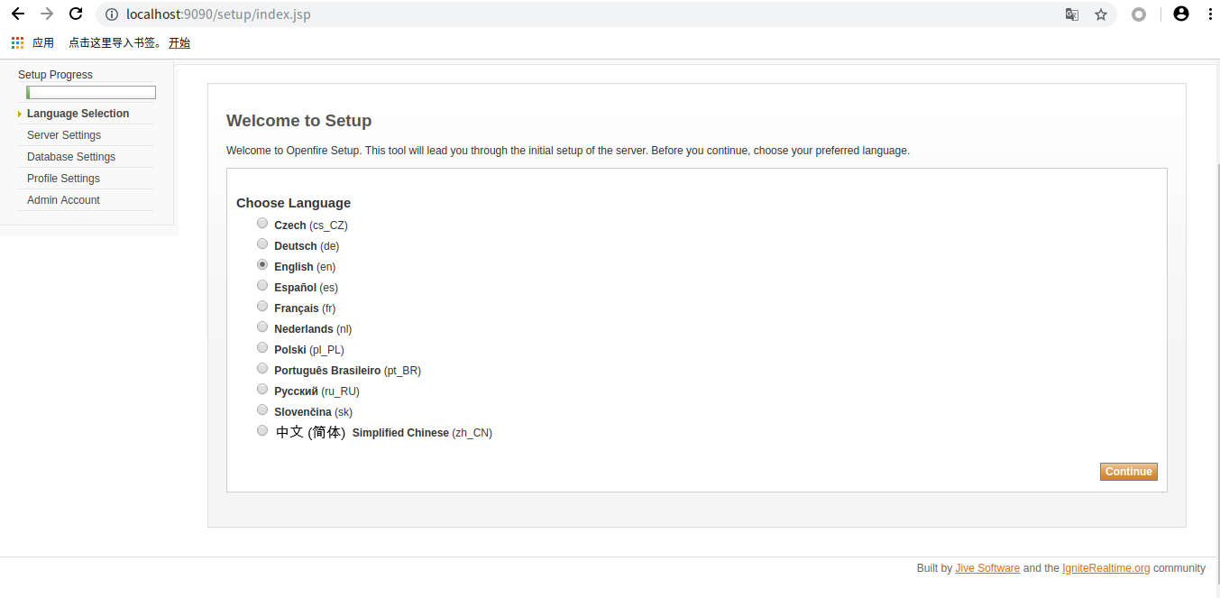Choose Simplified Chinese radio option
1220x598 pixels.
coord(262,431)
